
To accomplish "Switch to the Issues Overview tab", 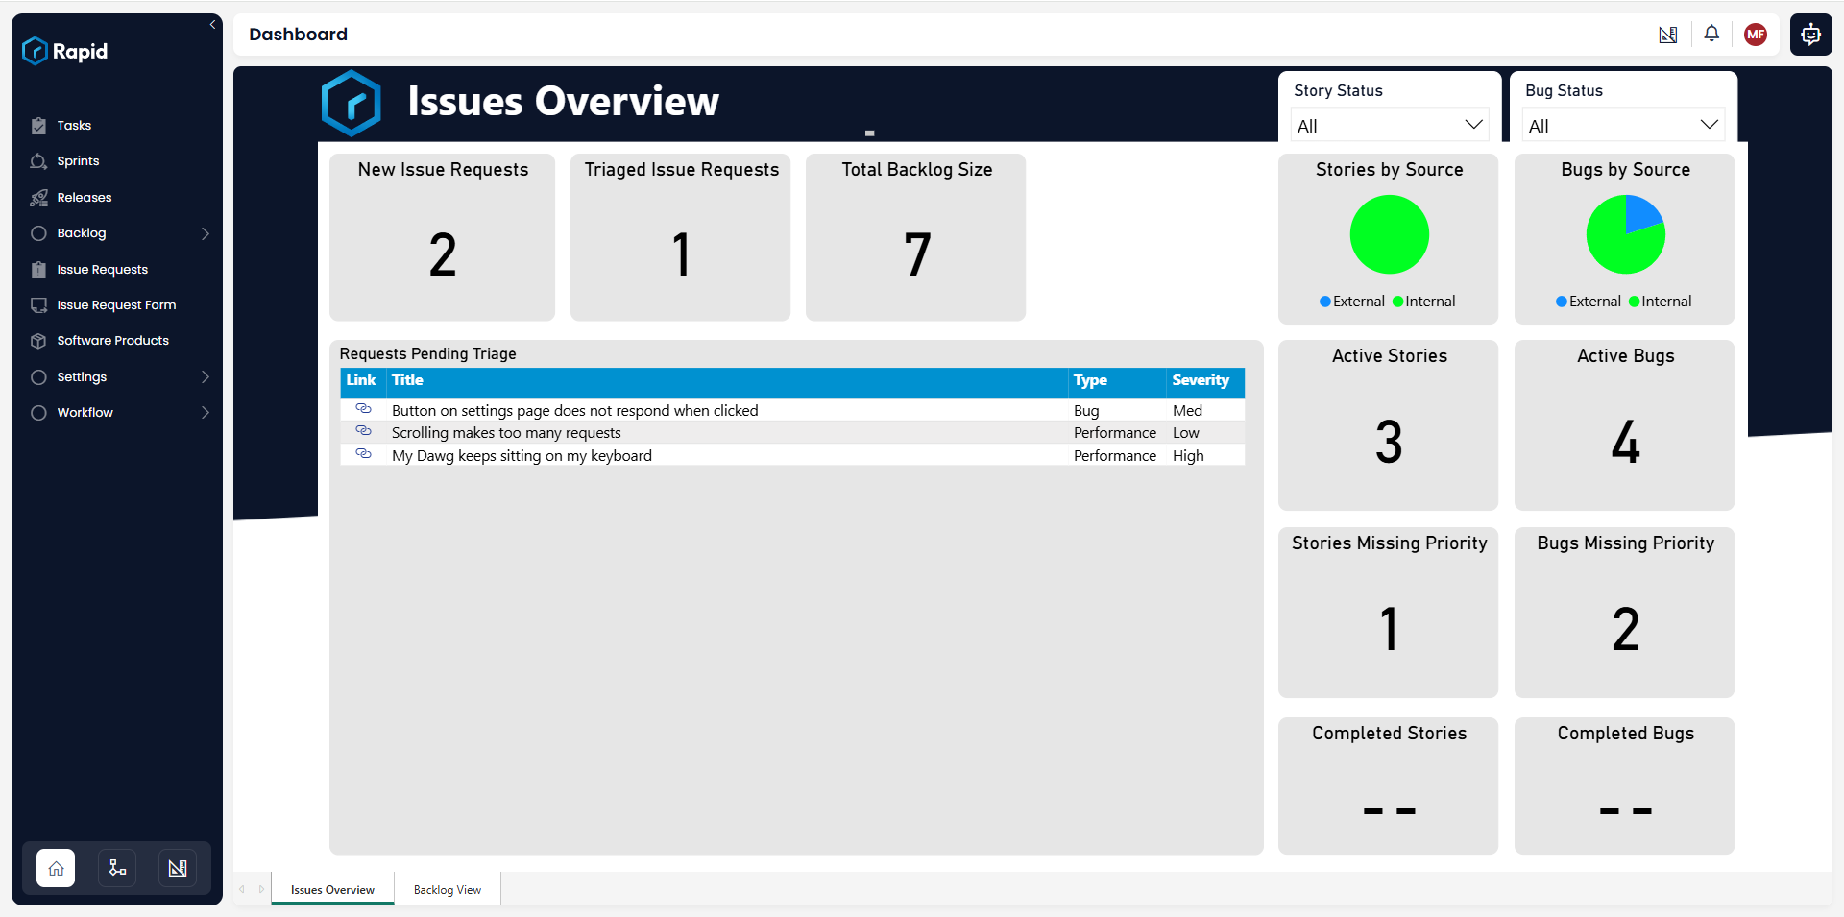I will [332, 889].
